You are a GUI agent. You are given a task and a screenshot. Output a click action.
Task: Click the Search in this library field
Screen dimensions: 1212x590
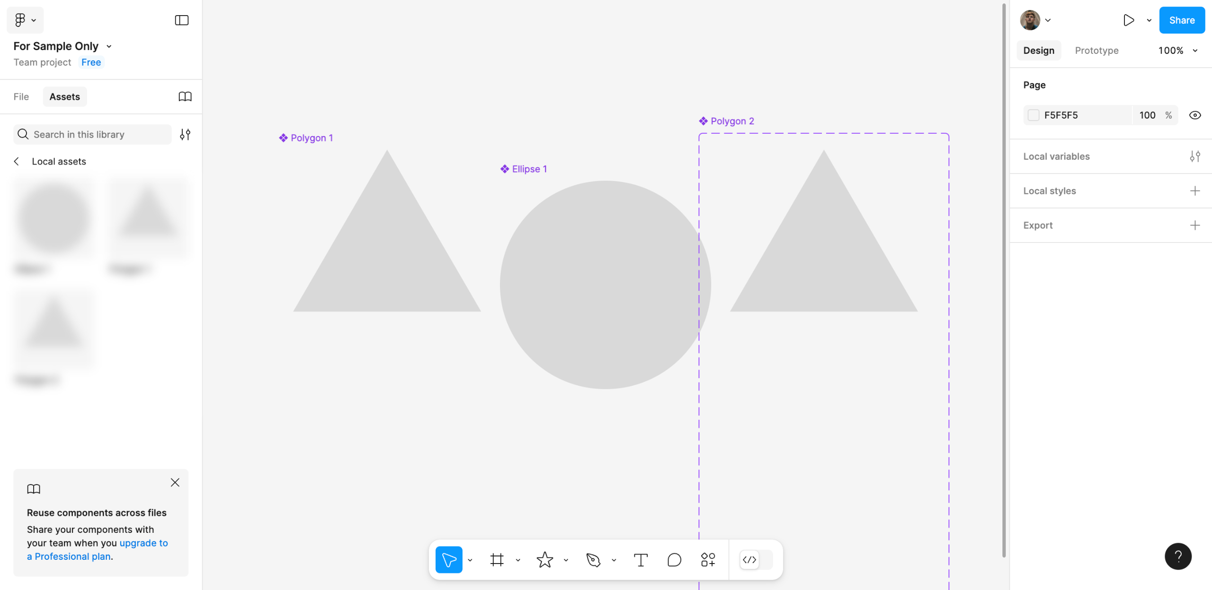(x=92, y=134)
